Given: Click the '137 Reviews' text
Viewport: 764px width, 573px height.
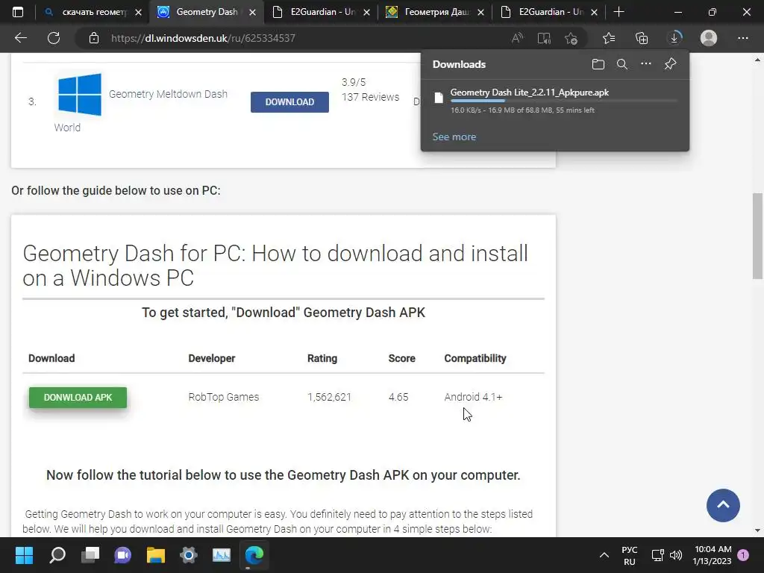Looking at the screenshot, I should point(370,97).
